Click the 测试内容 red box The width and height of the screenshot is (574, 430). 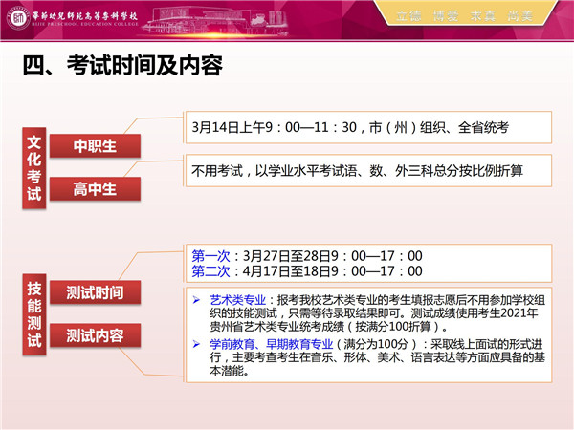pyautogui.click(x=95, y=335)
